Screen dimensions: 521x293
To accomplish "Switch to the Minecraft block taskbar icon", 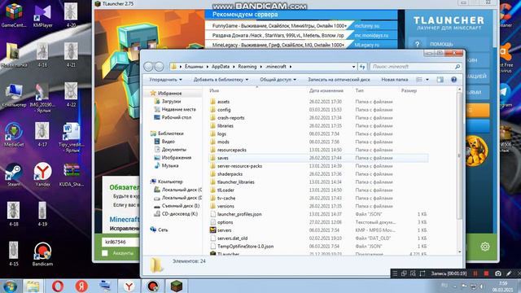I will click(177, 286).
